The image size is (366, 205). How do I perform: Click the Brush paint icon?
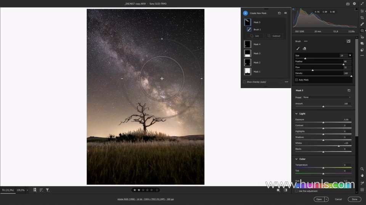[298, 49]
